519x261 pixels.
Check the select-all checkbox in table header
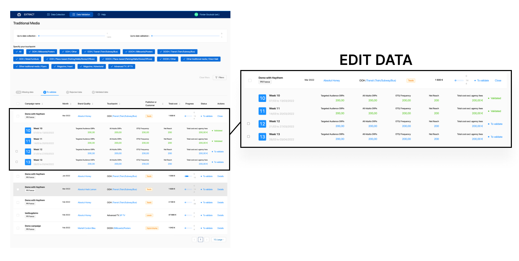(x=18, y=104)
